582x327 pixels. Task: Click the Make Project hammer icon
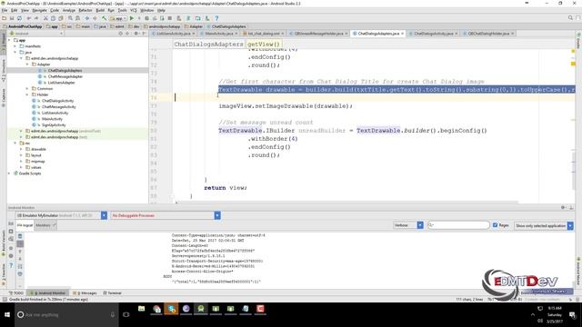[x=105, y=18]
